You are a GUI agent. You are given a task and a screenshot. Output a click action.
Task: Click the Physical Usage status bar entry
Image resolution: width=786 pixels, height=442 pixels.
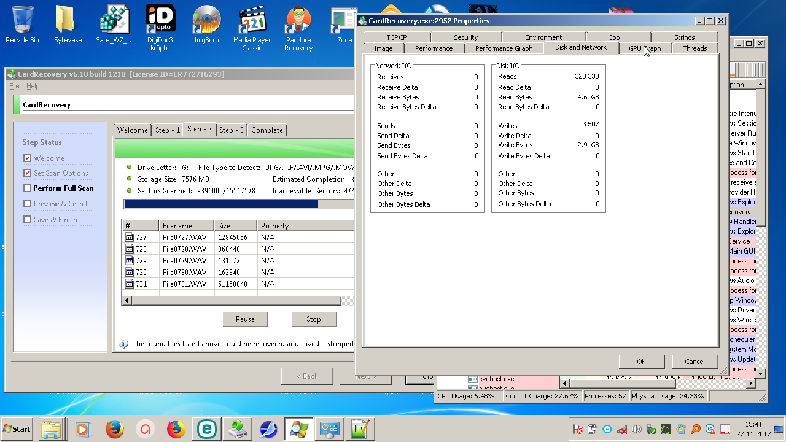click(x=668, y=396)
